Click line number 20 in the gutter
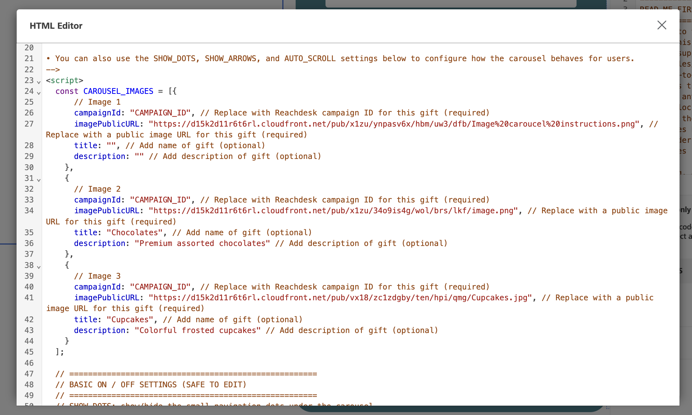The image size is (692, 415). [x=29, y=48]
